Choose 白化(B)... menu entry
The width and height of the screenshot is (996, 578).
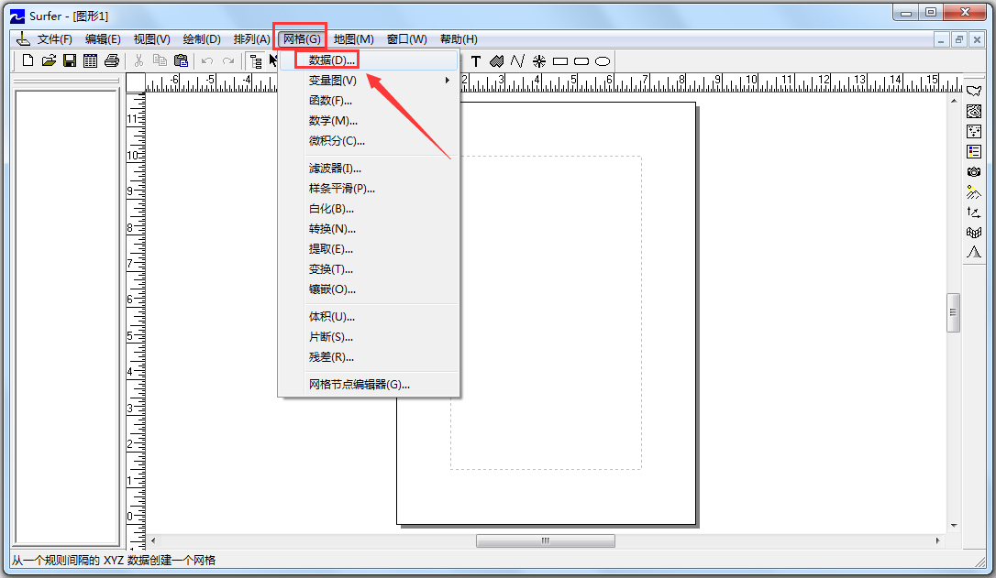pos(369,209)
